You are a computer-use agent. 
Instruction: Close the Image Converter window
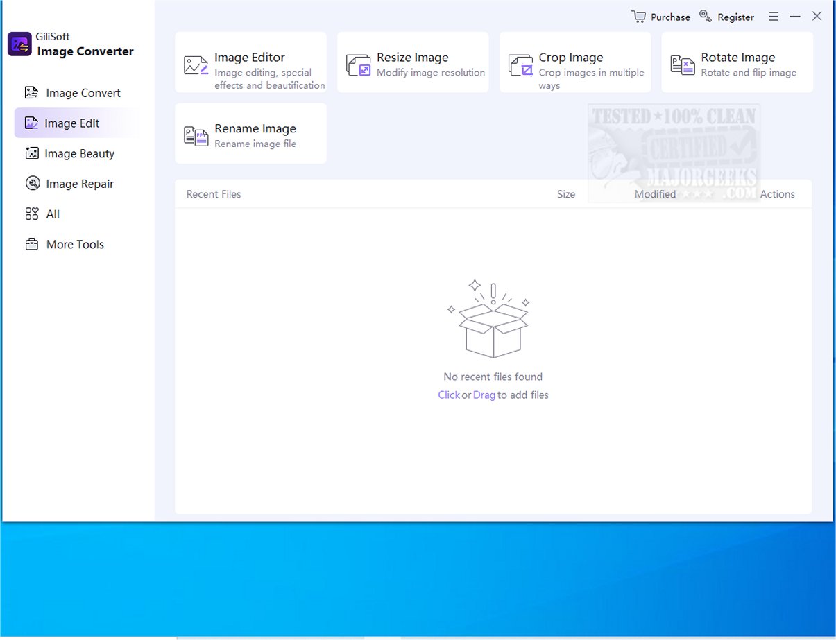click(817, 17)
